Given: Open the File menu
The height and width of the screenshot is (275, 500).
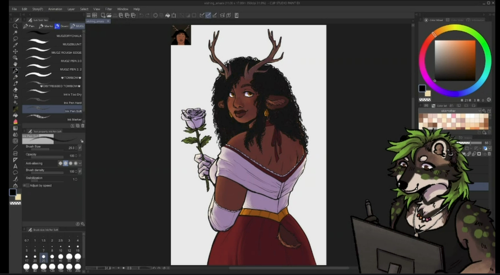Looking at the screenshot, I should [14, 9].
